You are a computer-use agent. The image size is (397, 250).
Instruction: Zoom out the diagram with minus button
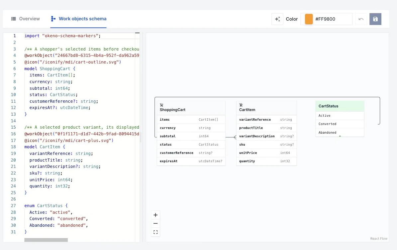pyautogui.click(x=155, y=223)
